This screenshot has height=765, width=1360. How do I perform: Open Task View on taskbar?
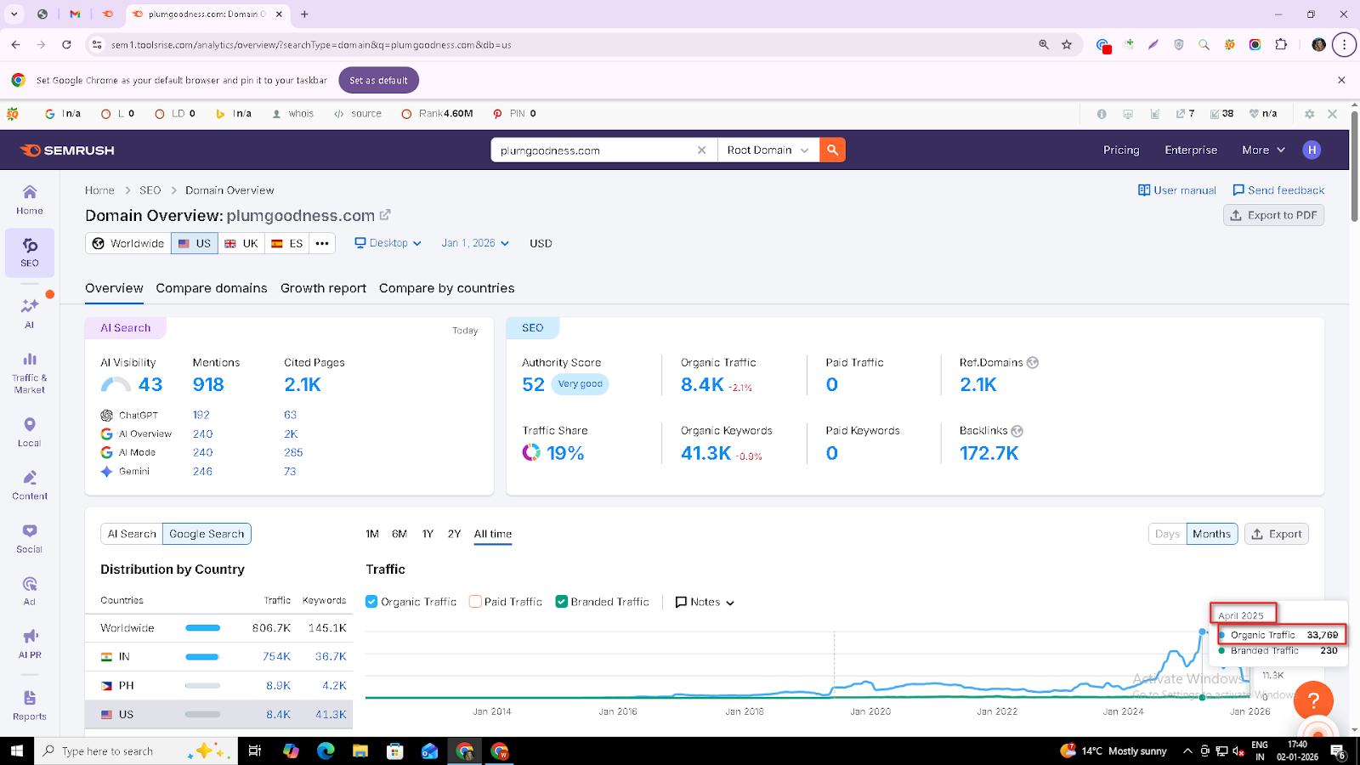pyautogui.click(x=254, y=751)
